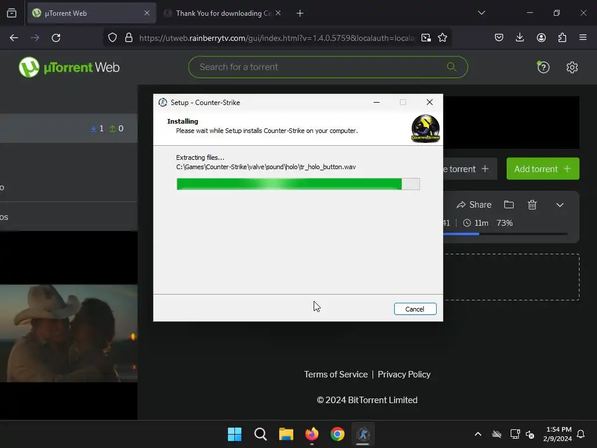This screenshot has height=448, width=597.
Task: Open the list all tabs dropdown
Action: 481,13
